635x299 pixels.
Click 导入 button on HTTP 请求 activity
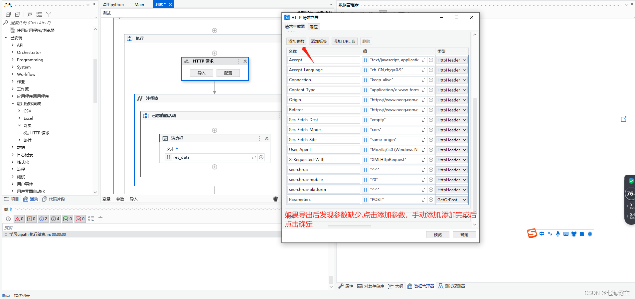point(202,73)
